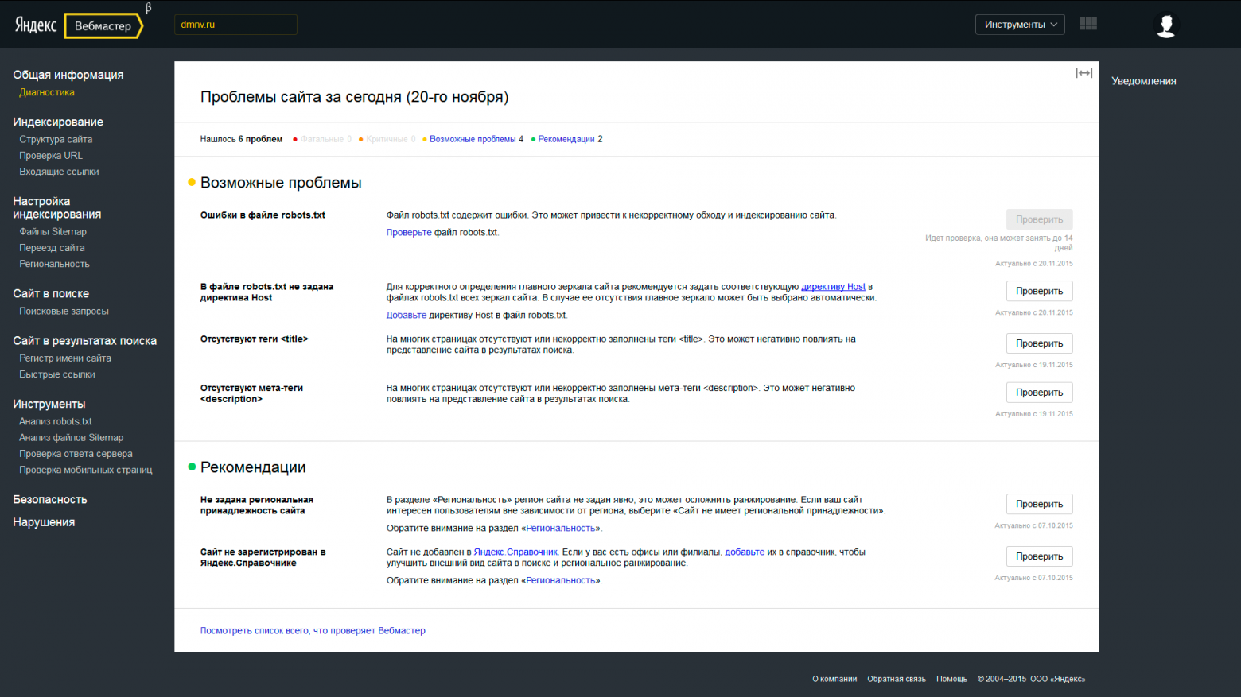The height and width of the screenshot is (697, 1241).
Task: Click the Проверьте robots.txt link
Action: [x=409, y=233]
